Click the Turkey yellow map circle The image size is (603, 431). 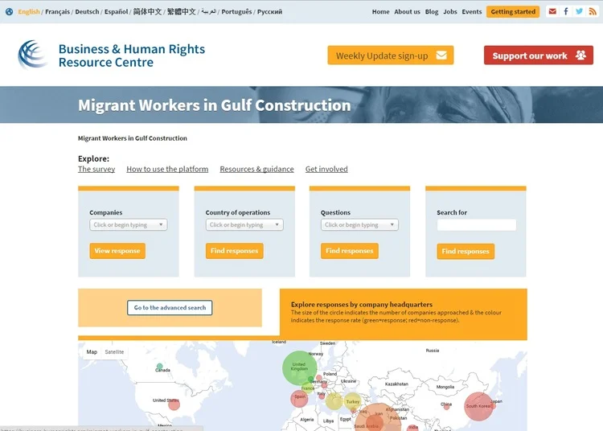352,401
